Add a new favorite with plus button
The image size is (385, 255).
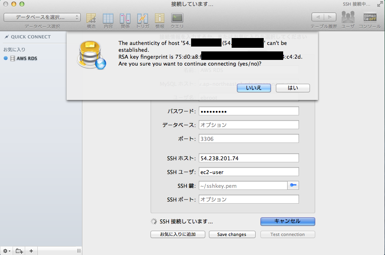tap(31, 251)
